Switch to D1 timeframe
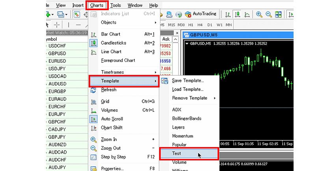 pos(210,25)
